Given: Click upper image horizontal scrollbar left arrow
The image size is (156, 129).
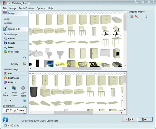Looking at the screenshot, I should tap(31, 69).
